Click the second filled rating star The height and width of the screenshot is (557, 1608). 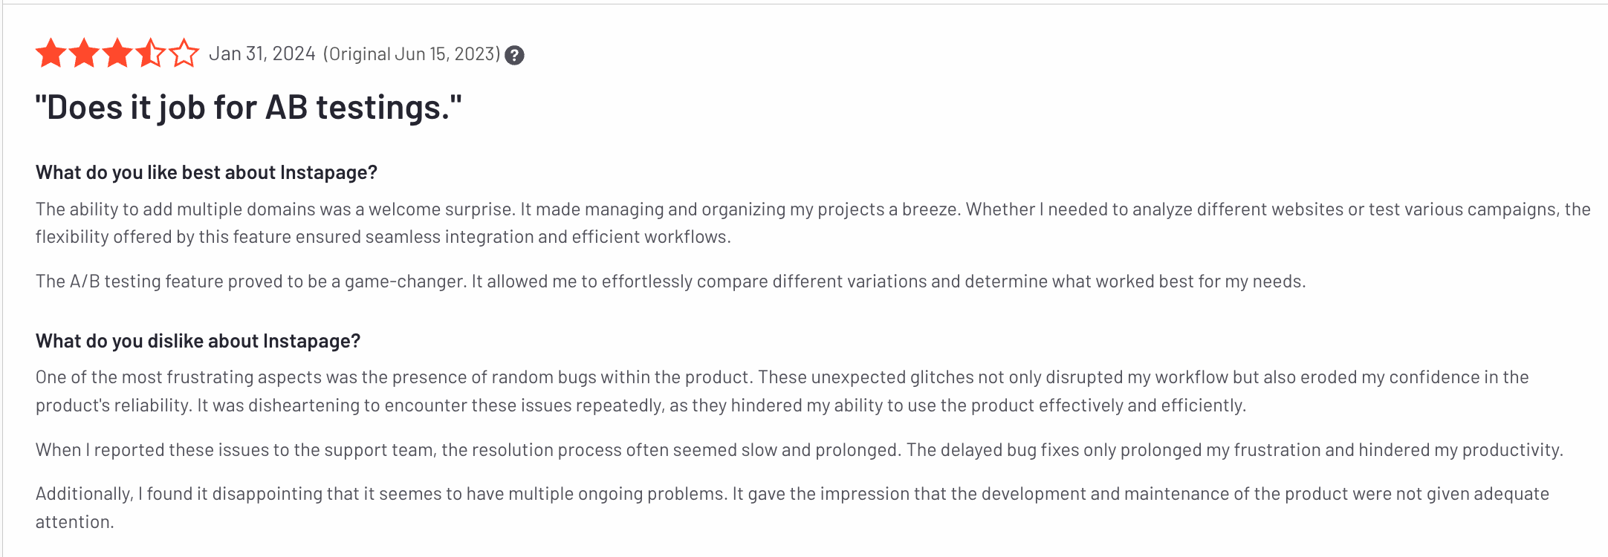pos(84,54)
